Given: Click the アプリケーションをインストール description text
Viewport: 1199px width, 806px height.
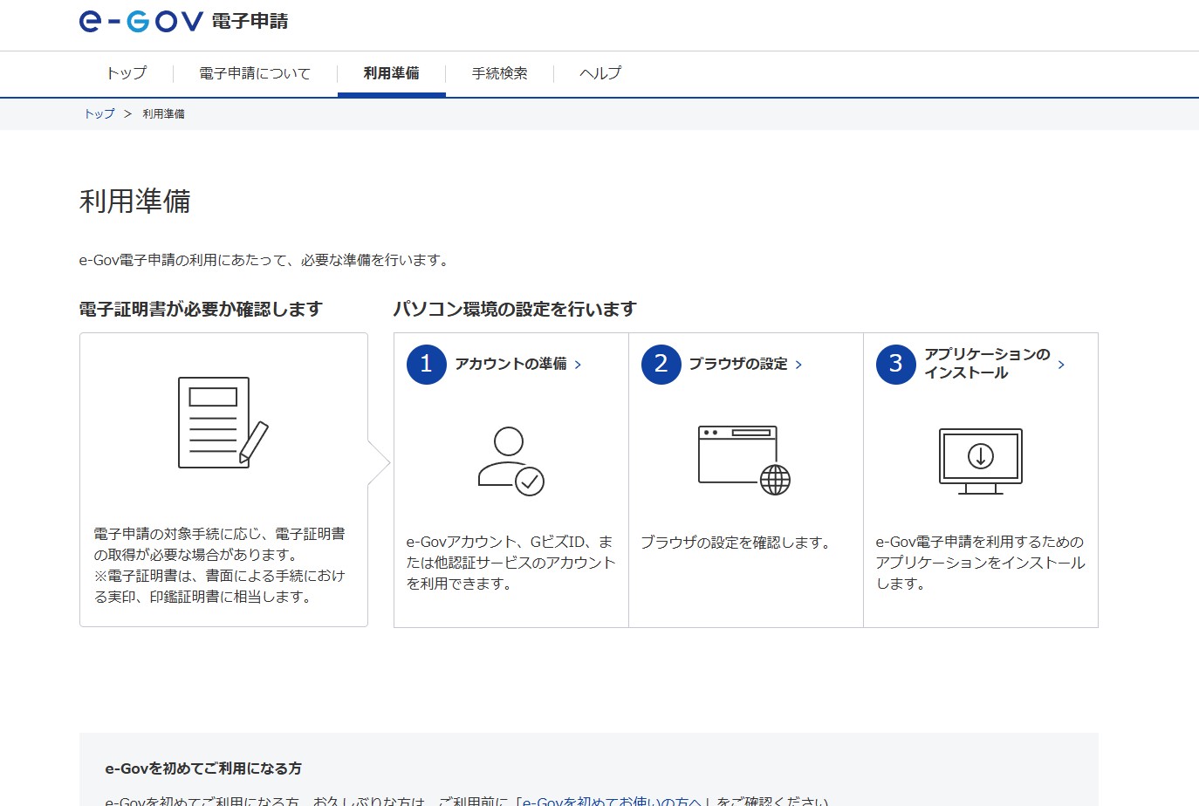Looking at the screenshot, I should pos(980,563).
